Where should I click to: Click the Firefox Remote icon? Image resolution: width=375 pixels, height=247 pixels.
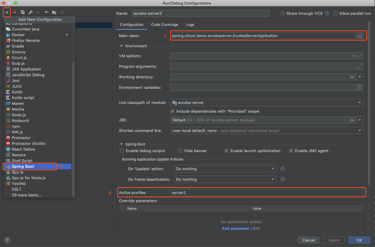(8, 41)
